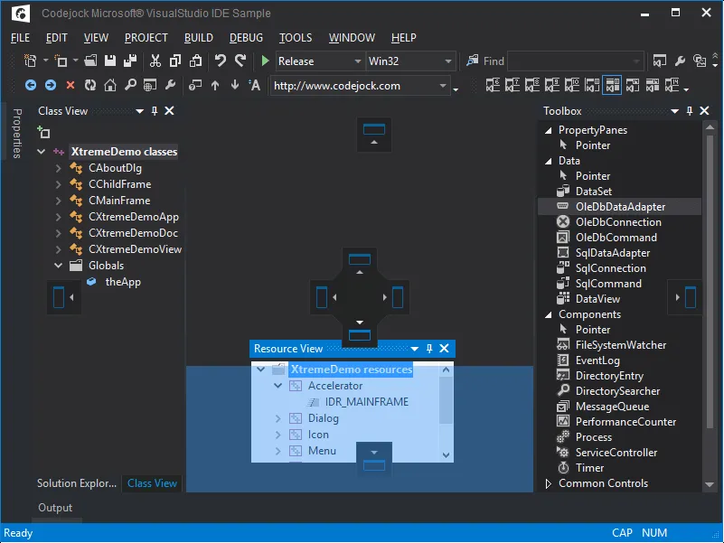Screen dimensions: 724x543
Task: Toggle auto-hide pin on Toolbox panel
Action: point(688,111)
